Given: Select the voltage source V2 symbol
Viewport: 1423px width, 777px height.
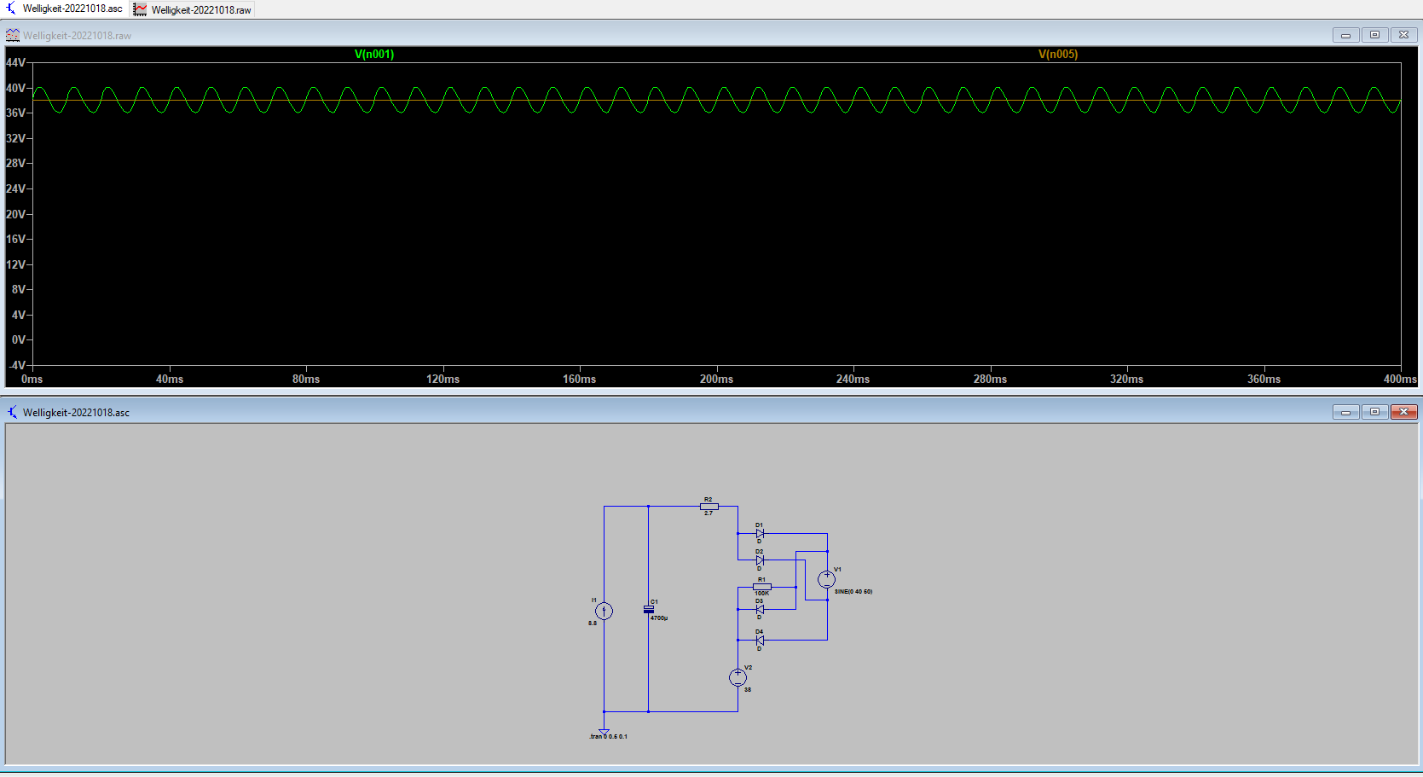Looking at the screenshot, I should [x=738, y=677].
